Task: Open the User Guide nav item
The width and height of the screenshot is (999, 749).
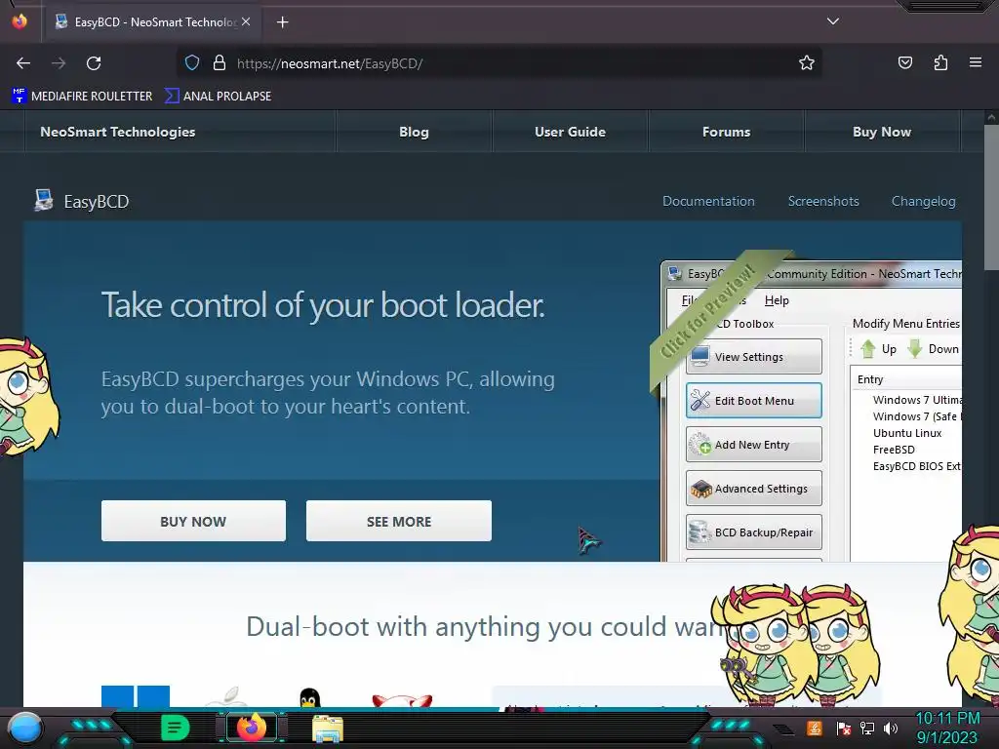Action: 570,132
